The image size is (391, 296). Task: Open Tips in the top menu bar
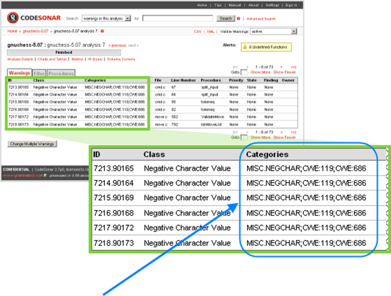pos(218,5)
